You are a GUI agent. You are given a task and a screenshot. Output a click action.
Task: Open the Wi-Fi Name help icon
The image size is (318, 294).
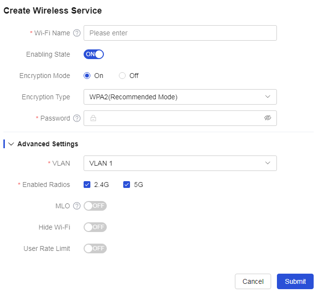point(77,33)
